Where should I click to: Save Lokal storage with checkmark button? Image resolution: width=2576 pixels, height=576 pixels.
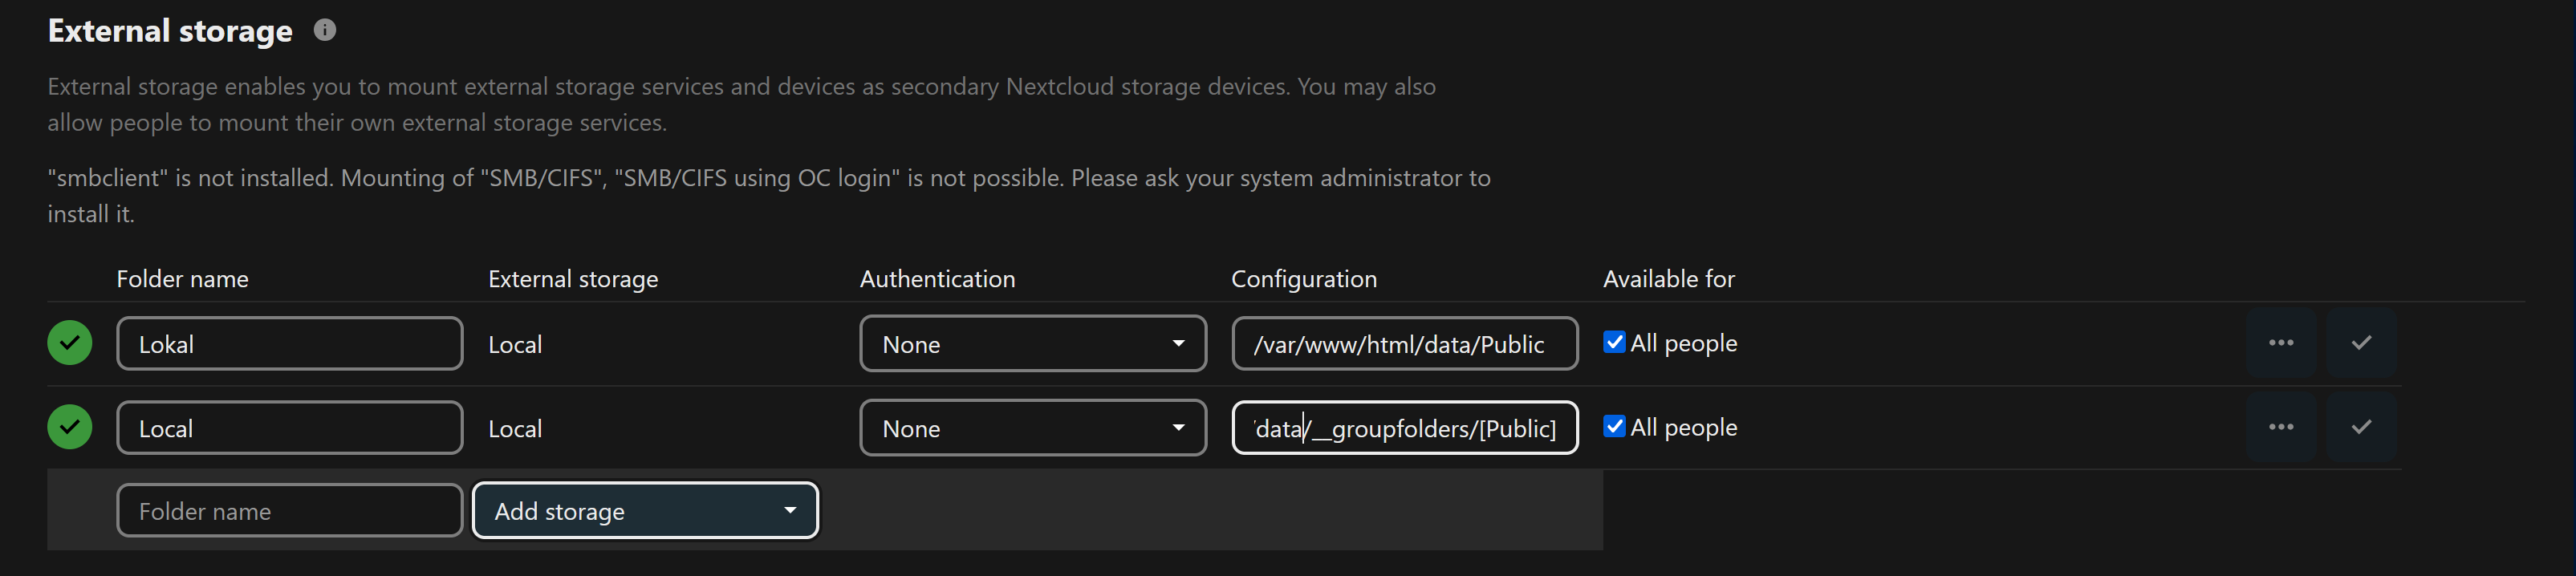pyautogui.click(x=2360, y=343)
